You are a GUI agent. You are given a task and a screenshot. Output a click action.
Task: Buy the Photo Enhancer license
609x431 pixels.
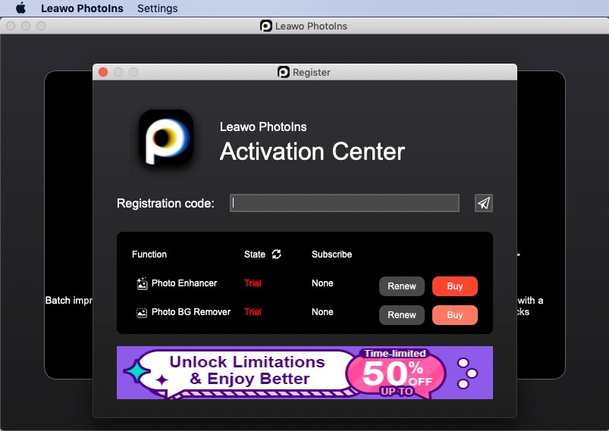[x=454, y=286]
